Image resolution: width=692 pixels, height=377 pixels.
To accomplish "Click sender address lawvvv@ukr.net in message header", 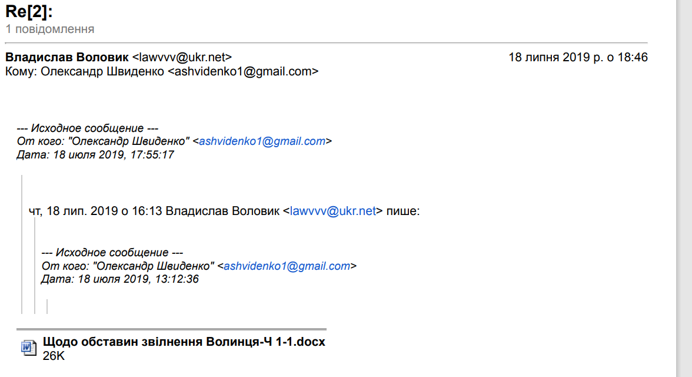I will (182, 58).
